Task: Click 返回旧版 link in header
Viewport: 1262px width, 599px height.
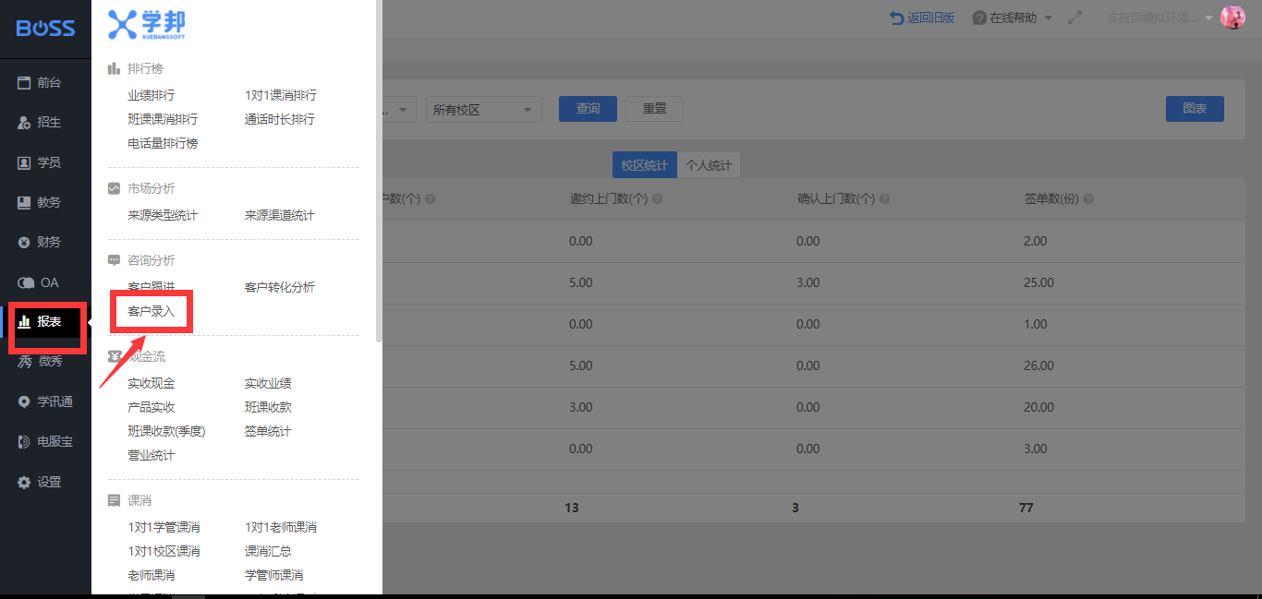Action: point(922,18)
